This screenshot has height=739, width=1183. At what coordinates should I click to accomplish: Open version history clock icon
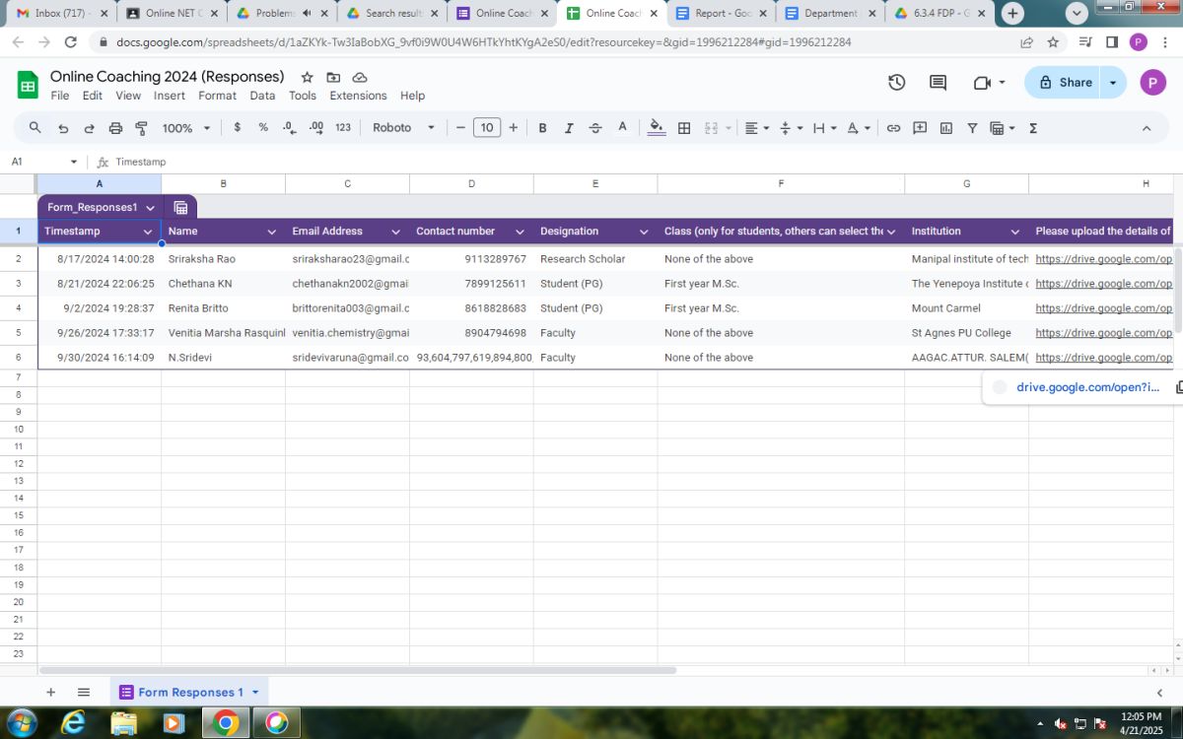tap(896, 83)
